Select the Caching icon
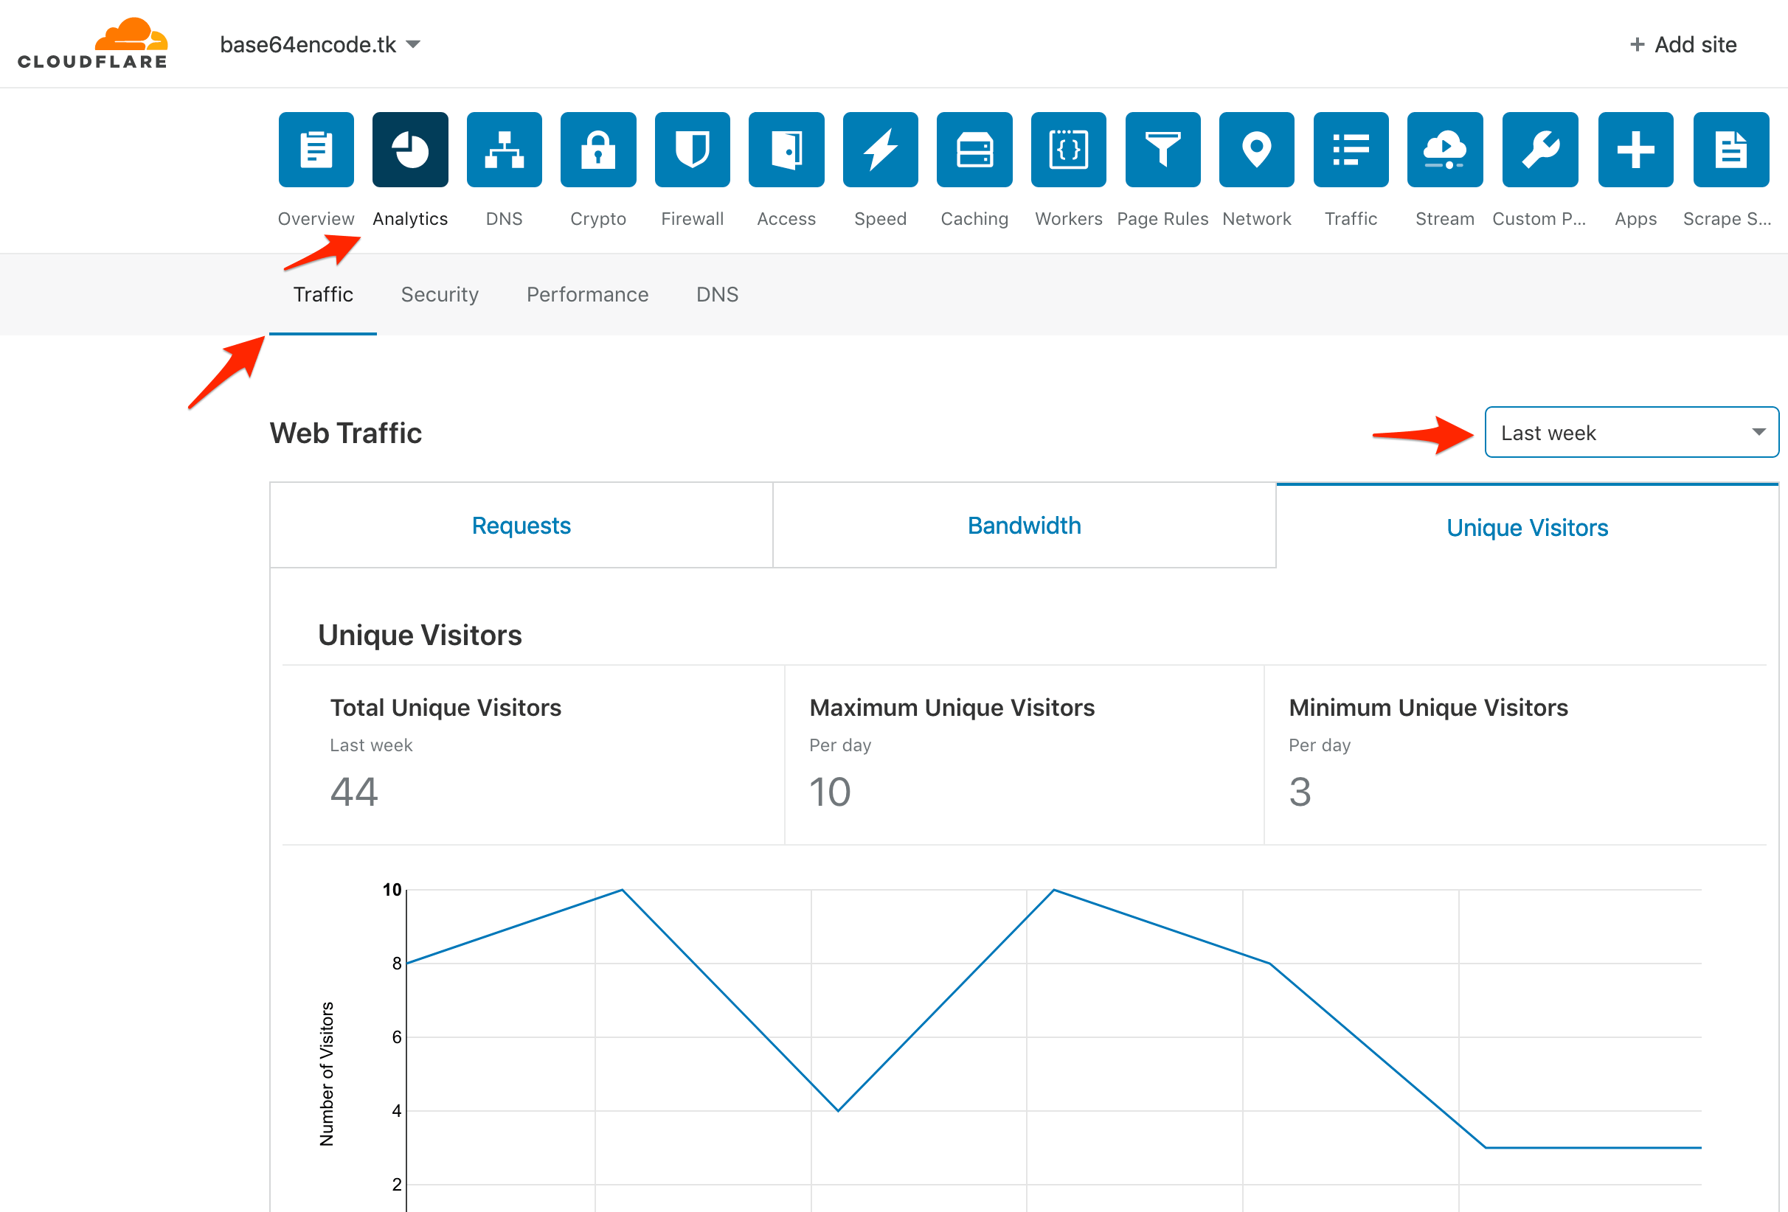The image size is (1788, 1212). pyautogui.click(x=973, y=149)
